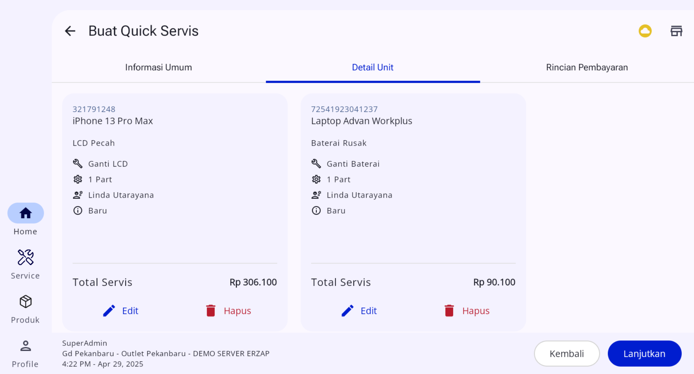Select iPhone 13 Pro Max title
The image size is (694, 374).
(113, 121)
